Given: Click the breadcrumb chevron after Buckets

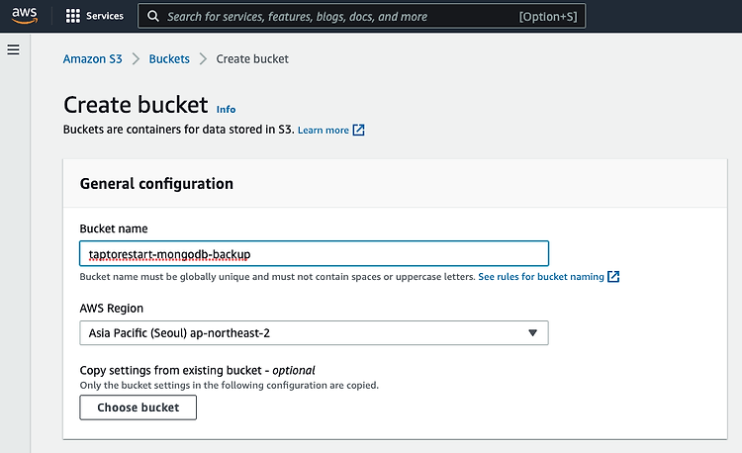Looking at the screenshot, I should pos(203,59).
